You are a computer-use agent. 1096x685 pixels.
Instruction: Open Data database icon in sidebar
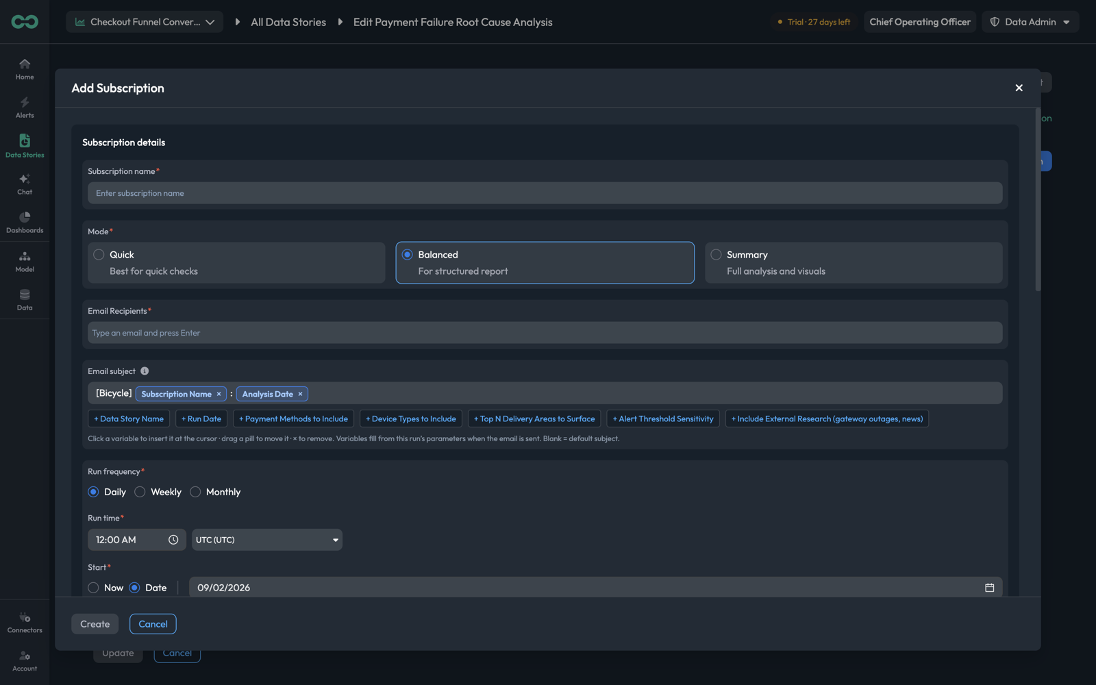tap(25, 295)
